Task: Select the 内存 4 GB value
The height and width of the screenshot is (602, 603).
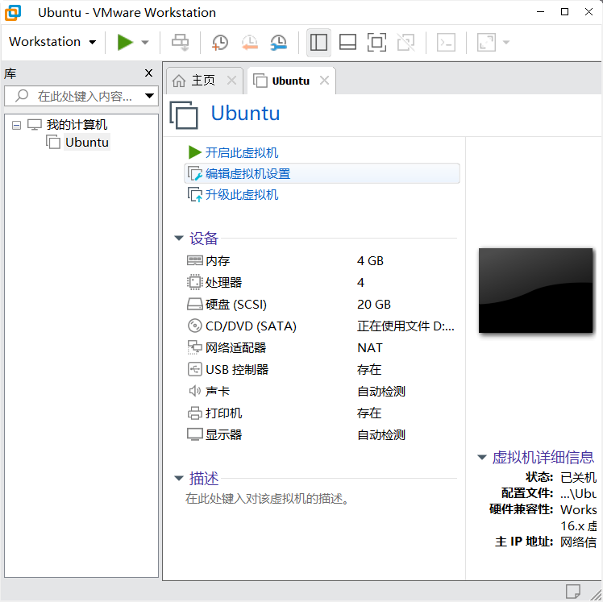Action: click(x=370, y=260)
